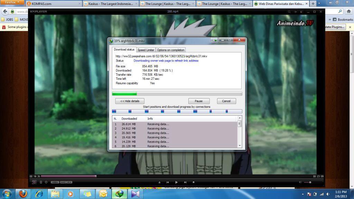
Task: Click the eject/open file icon in KMPlayer
Action: point(159,182)
